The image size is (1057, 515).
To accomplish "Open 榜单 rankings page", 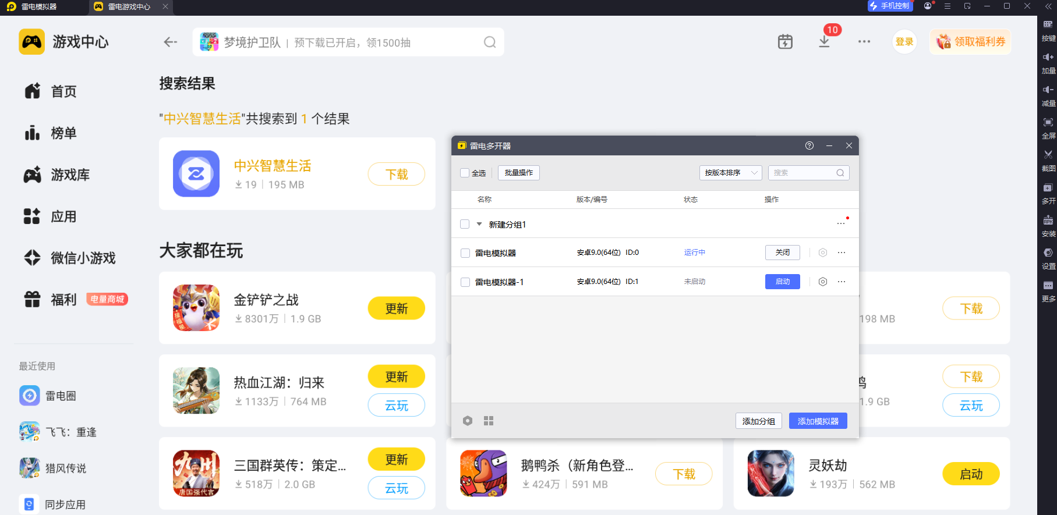I will [51, 133].
